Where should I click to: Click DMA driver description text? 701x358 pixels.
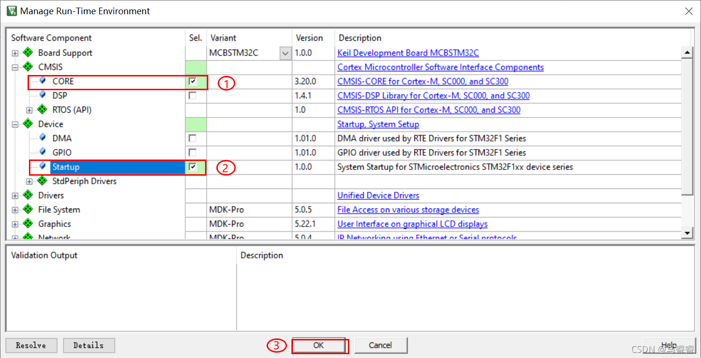click(431, 138)
